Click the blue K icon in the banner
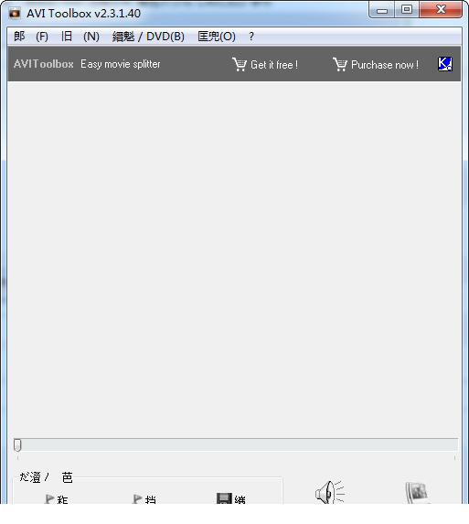 coord(445,63)
